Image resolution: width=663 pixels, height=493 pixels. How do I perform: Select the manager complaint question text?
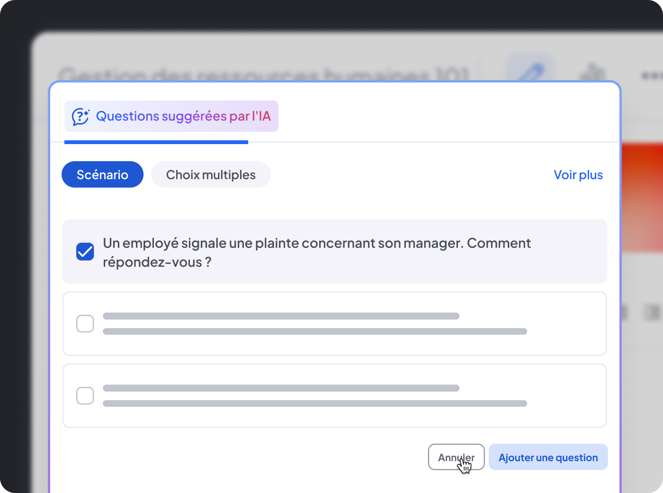coord(316,252)
